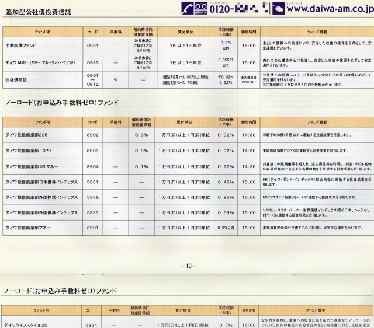This screenshot has height=328, width=374.
Task: Click the 年0.02～0.227% fee cell
Action: 226,80
